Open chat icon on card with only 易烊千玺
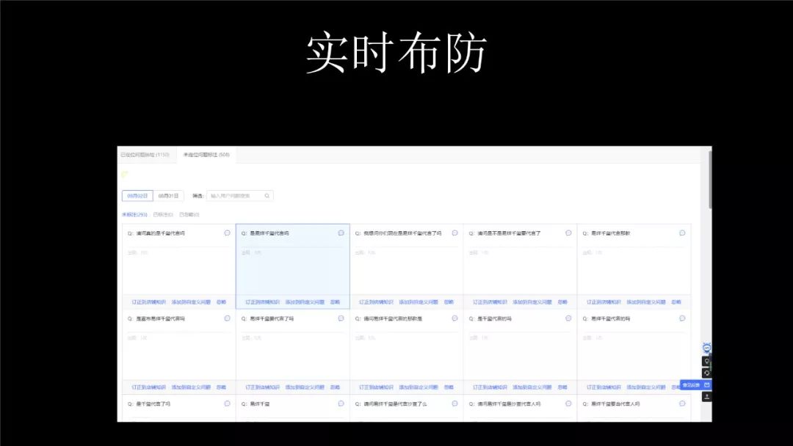This screenshot has height=446, width=793. [x=341, y=403]
